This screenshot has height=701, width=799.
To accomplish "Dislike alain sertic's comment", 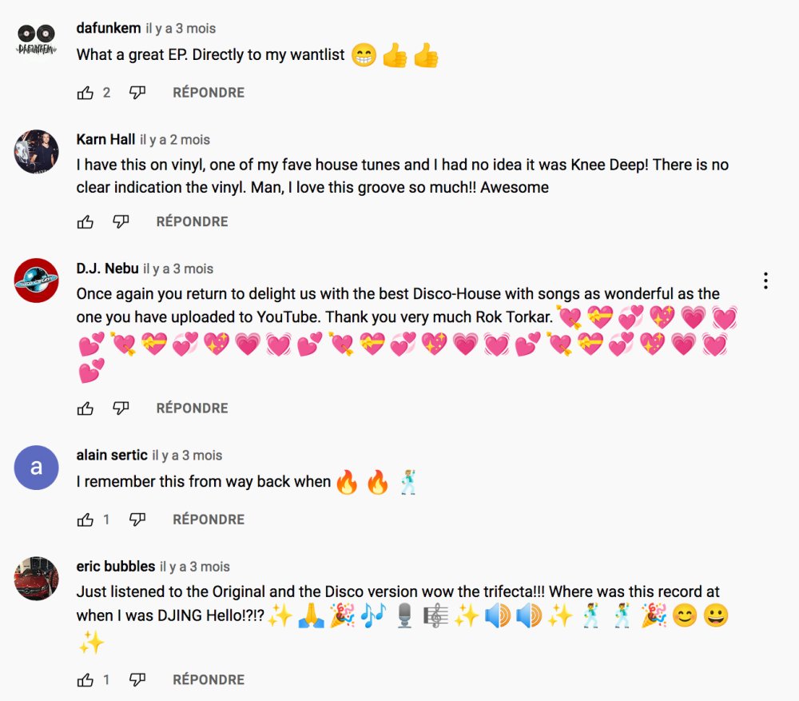I will [137, 520].
